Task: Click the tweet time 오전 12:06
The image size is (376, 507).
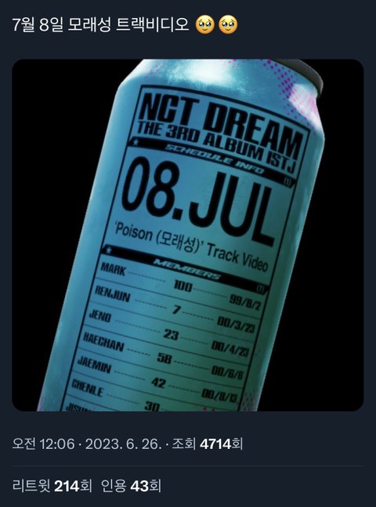Action: (x=43, y=444)
